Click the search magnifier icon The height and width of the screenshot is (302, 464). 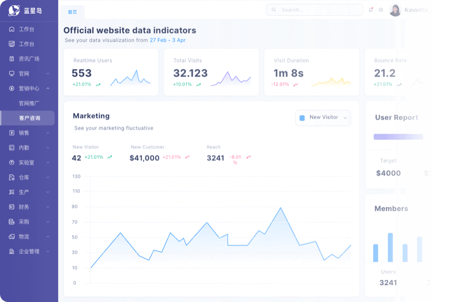pos(274,9)
